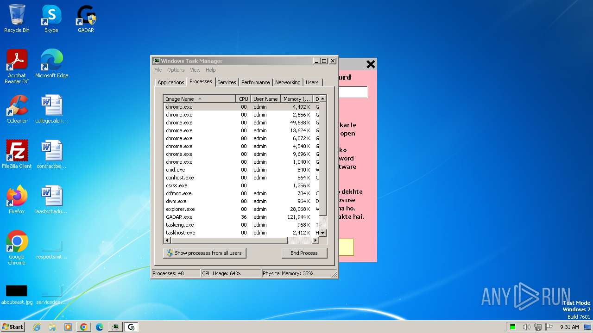The image size is (593, 333).
Task: Open the Start menu
Action: (13, 327)
